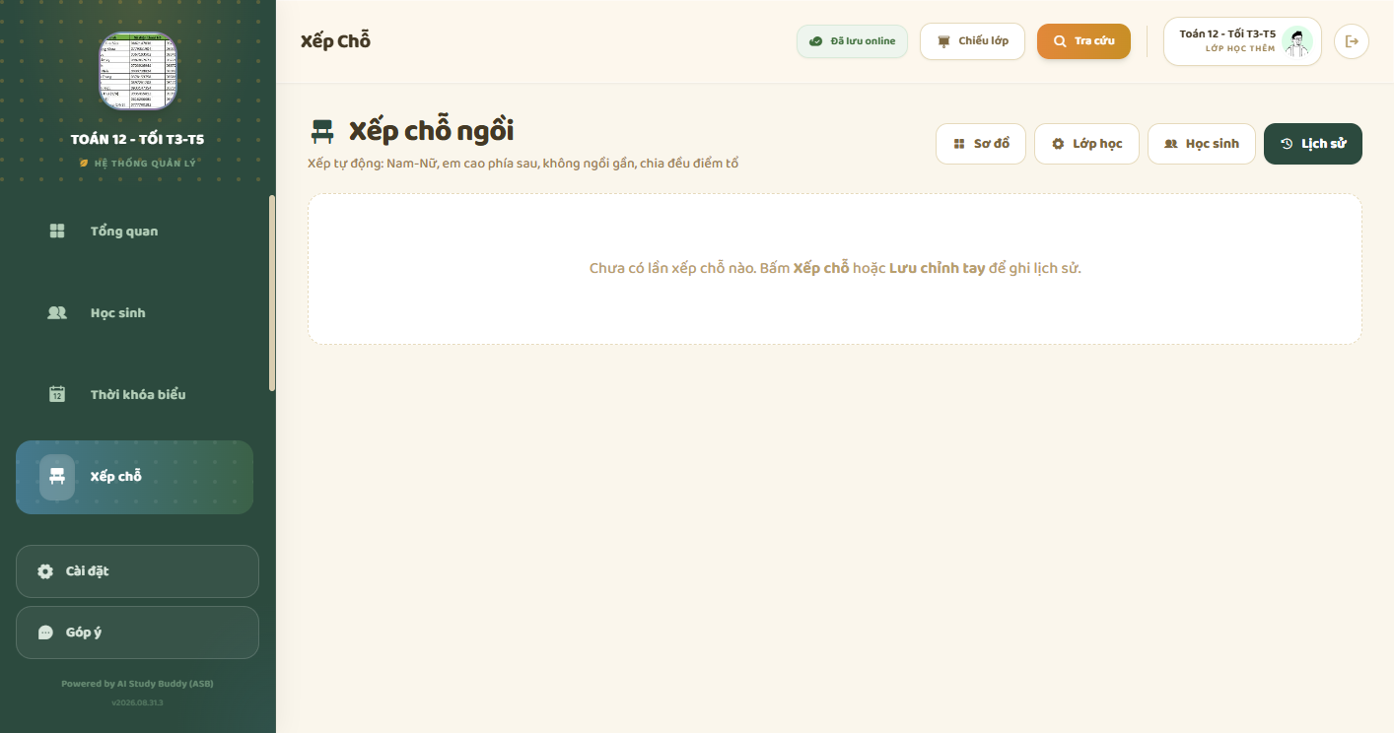Open Tổng quan dashboard icon in sidebar
Screen dimensions: 1394x733
pos(57,232)
